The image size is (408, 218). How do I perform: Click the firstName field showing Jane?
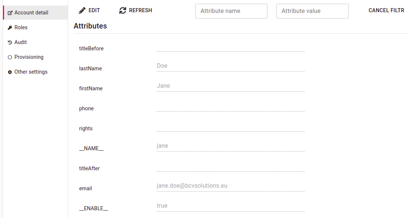coord(231,87)
